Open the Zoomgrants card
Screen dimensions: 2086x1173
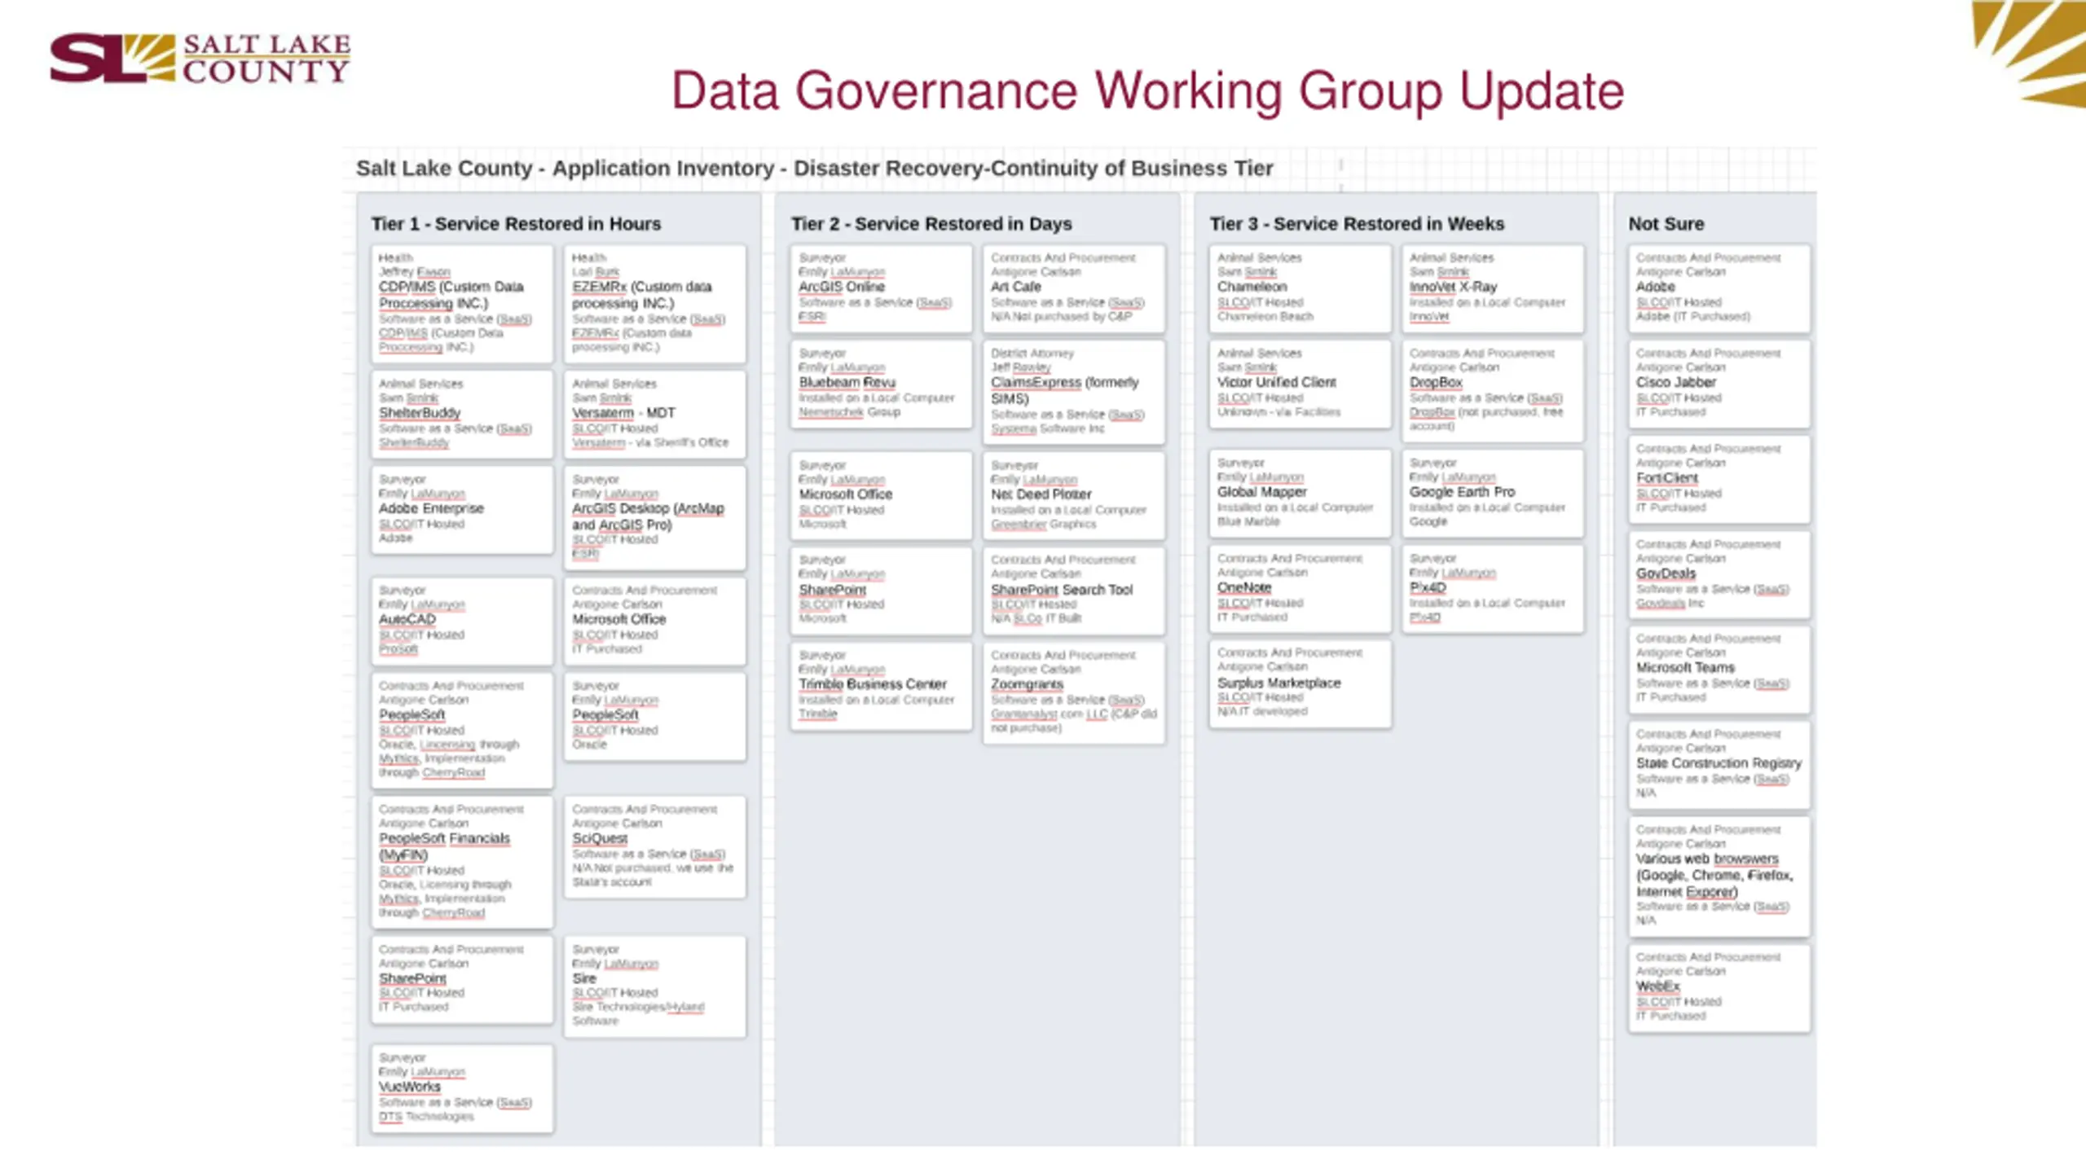1074,694
